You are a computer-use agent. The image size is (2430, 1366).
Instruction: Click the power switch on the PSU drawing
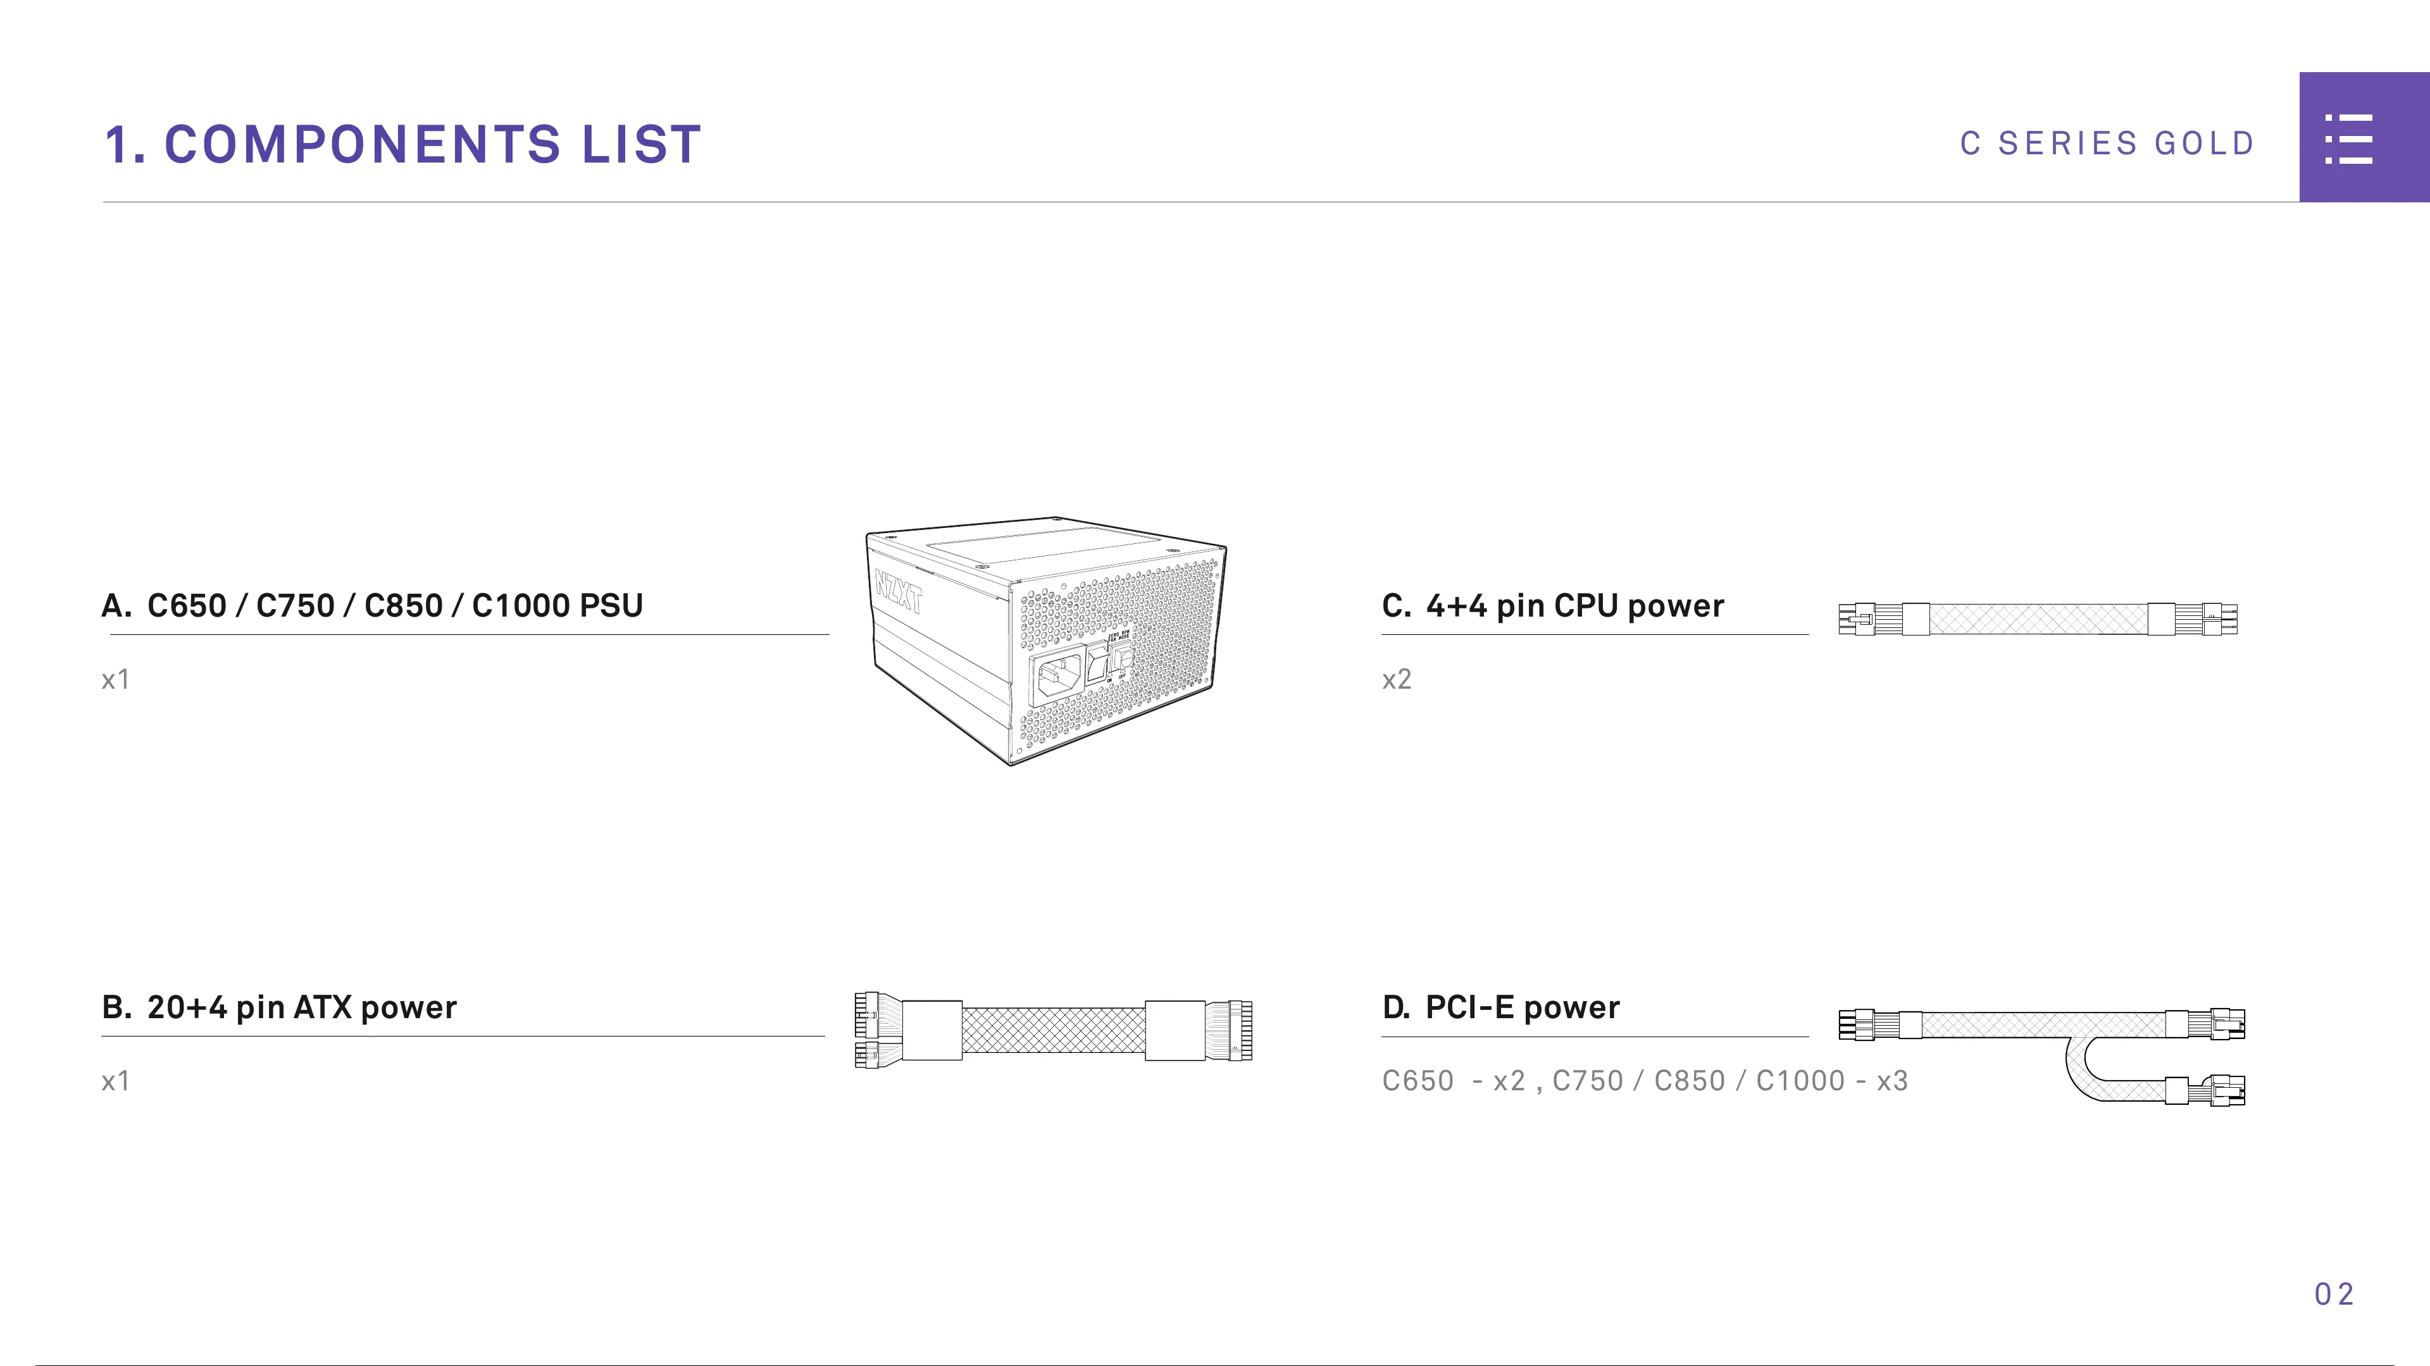(x=1097, y=663)
